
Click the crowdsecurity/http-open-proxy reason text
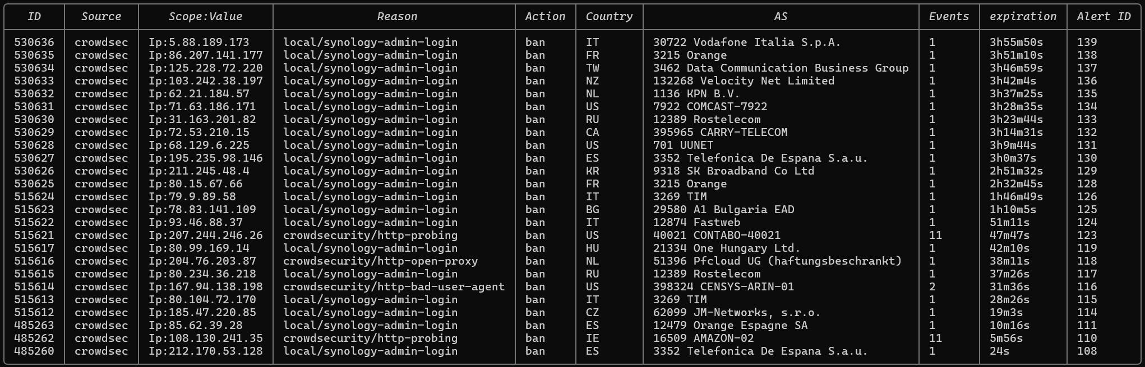pos(380,261)
